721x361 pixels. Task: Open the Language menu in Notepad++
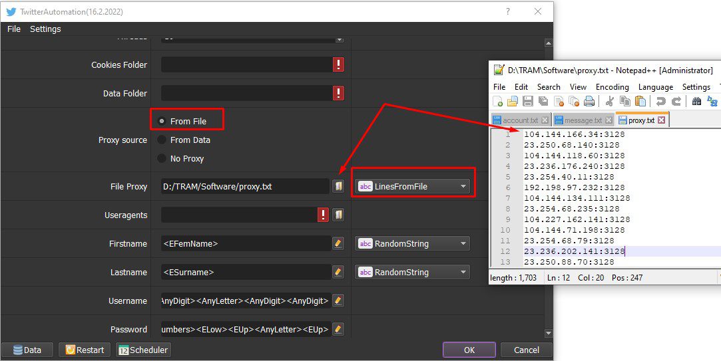coord(655,87)
